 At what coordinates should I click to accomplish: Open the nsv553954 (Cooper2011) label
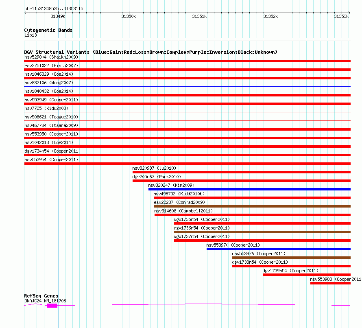click(51, 160)
